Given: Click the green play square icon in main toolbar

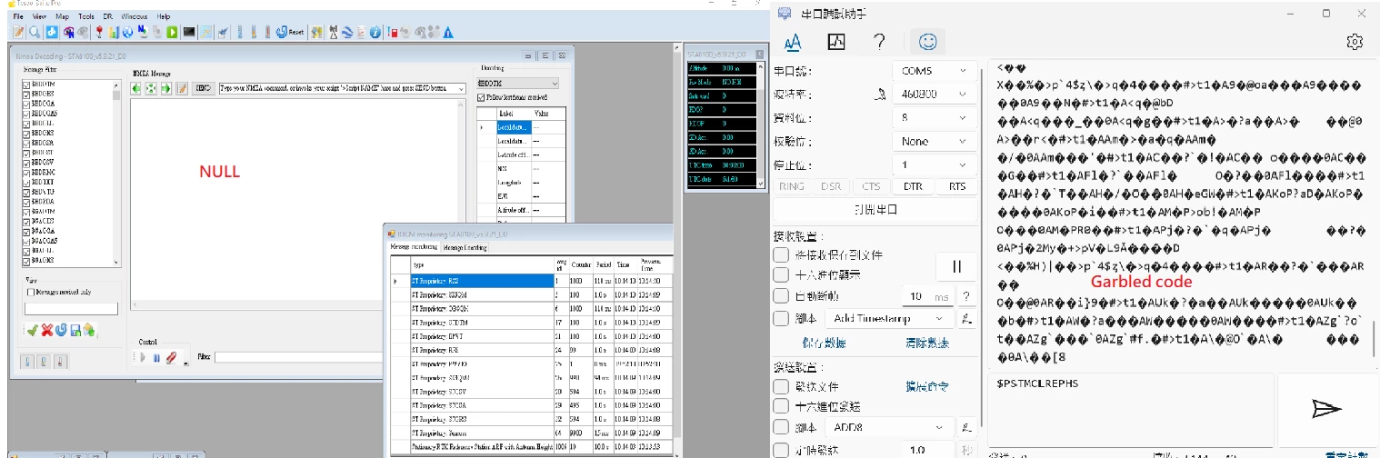Looking at the screenshot, I should [174, 32].
